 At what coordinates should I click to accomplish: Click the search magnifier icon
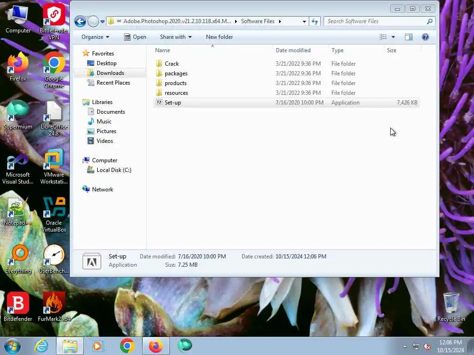[x=430, y=21]
